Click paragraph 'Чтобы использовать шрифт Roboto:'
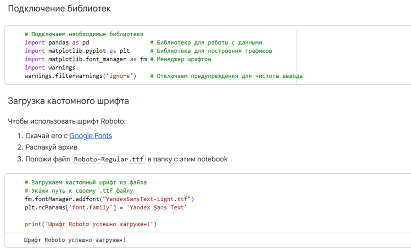 pos(67,121)
